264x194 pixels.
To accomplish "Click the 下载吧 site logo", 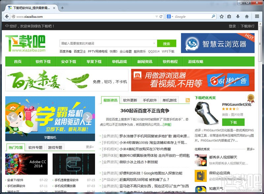I will (x=25, y=43).
